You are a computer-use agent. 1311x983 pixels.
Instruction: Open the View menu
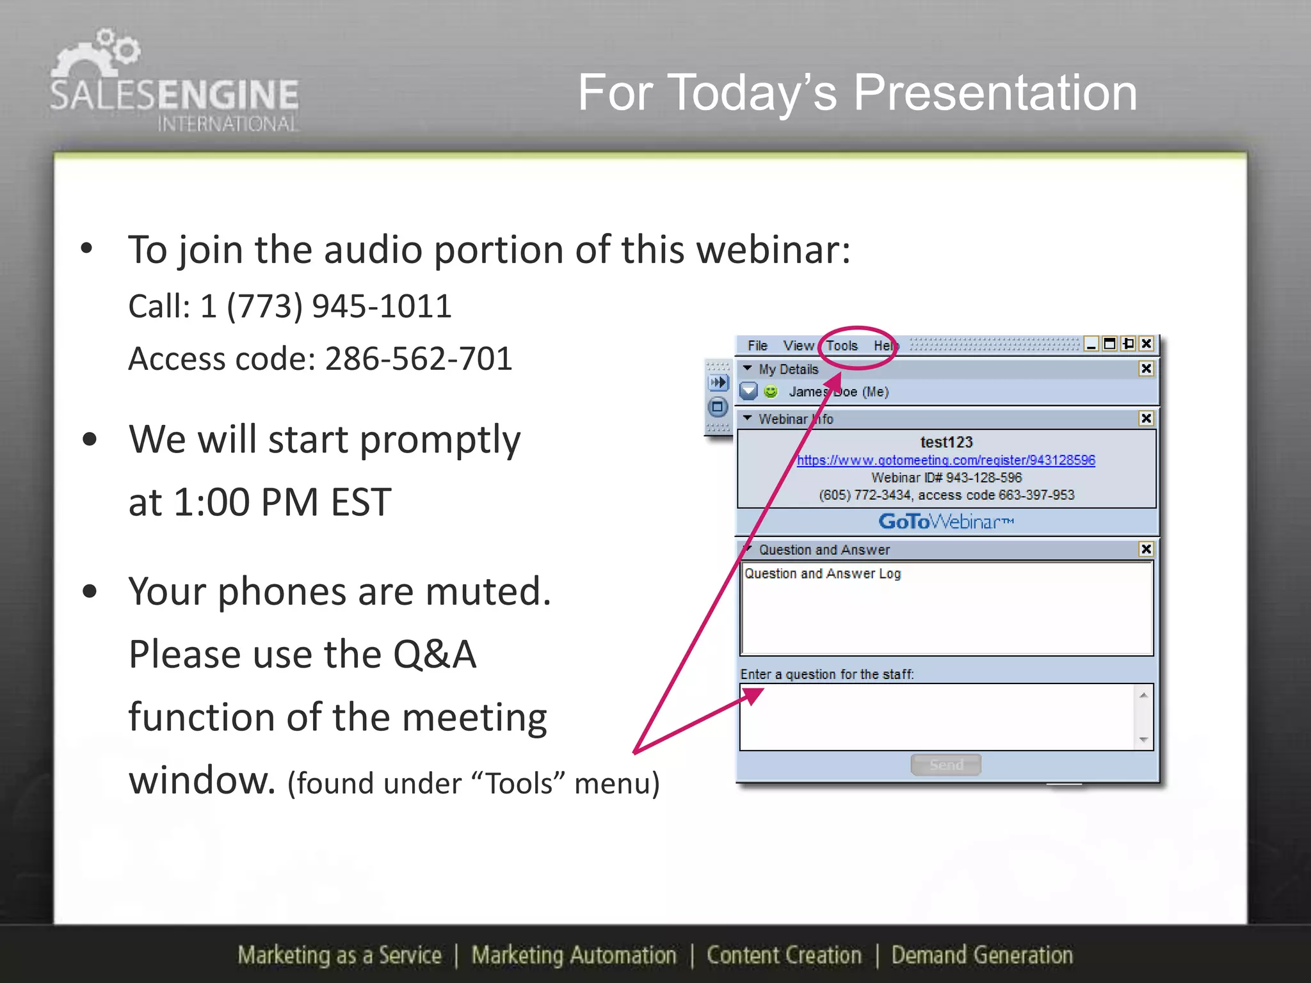798,346
